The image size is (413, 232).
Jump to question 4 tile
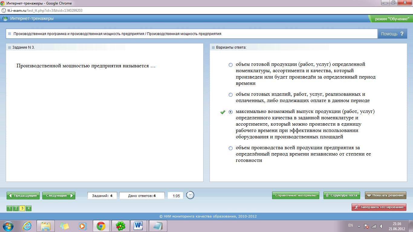coord(28,208)
